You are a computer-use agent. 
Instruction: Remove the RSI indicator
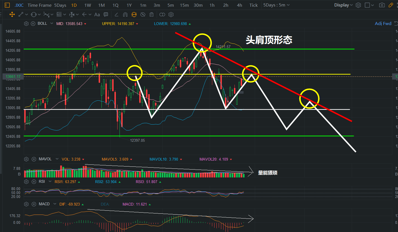34,182
